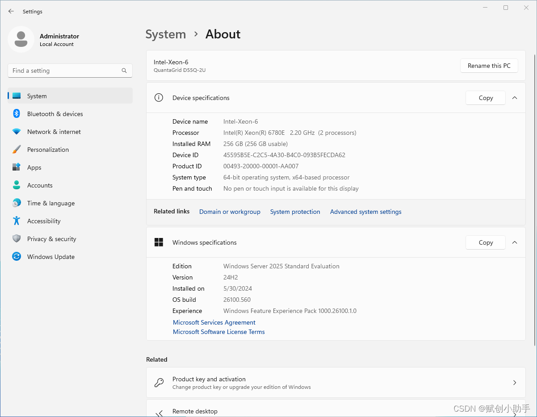Image resolution: width=537 pixels, height=417 pixels.
Task: Open Product key and activation
Action: tap(336, 383)
